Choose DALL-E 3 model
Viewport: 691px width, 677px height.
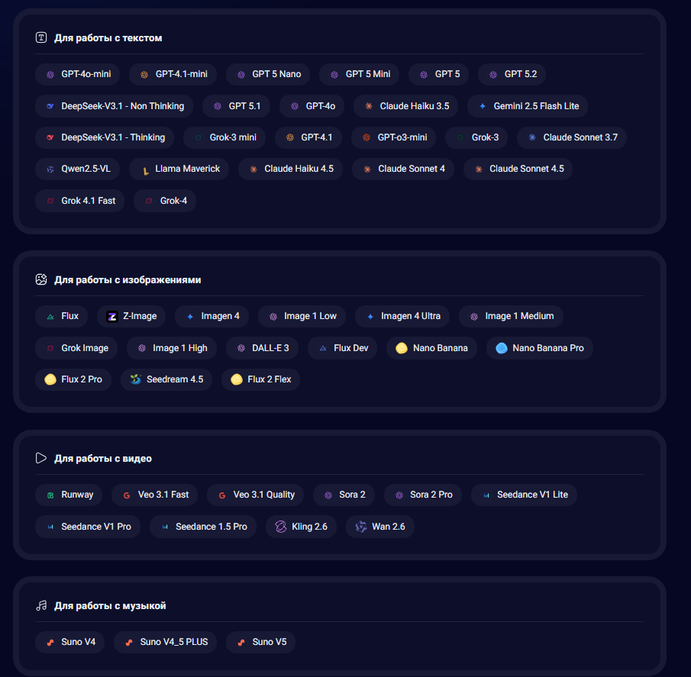click(x=262, y=347)
